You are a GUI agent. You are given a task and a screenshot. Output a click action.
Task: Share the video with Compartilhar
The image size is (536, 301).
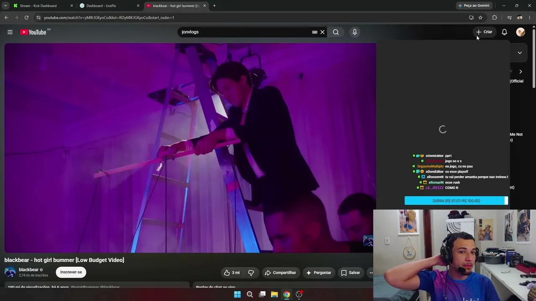pyautogui.click(x=280, y=273)
